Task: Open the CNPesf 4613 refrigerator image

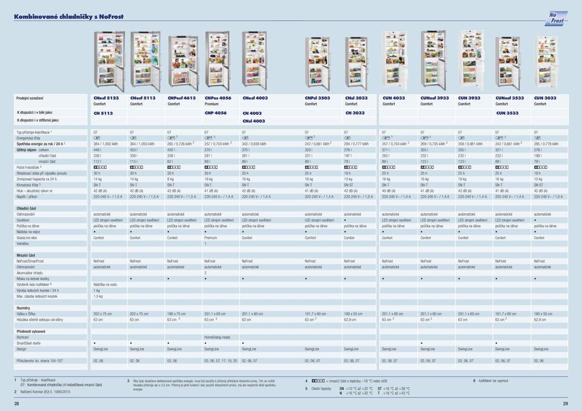Action: click(183, 64)
